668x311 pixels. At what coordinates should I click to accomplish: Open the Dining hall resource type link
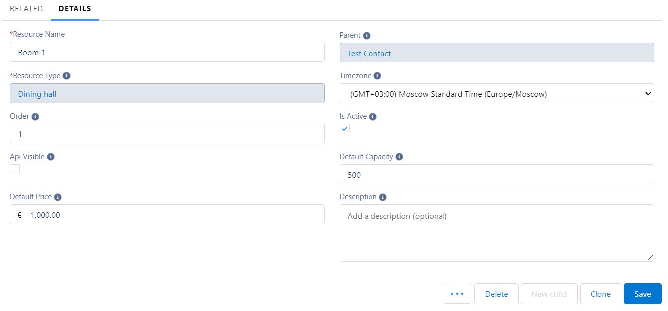pyautogui.click(x=37, y=94)
